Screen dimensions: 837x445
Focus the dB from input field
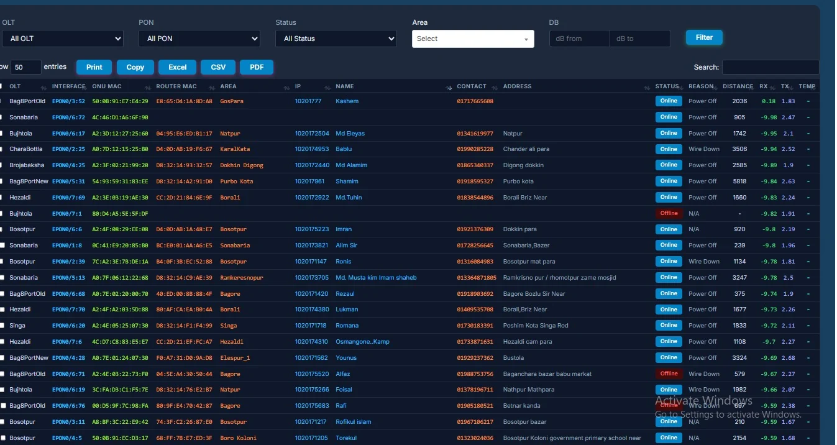(580, 39)
